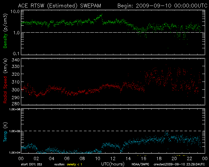The image size is (209, 167).
Task: Click the 340 speed tick label
Action: click(16, 60)
